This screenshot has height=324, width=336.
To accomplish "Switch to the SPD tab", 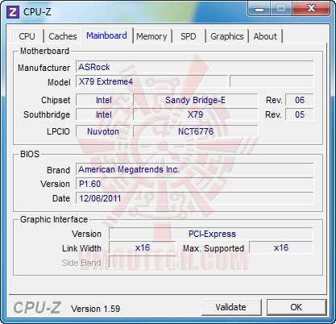I will 189,36.
